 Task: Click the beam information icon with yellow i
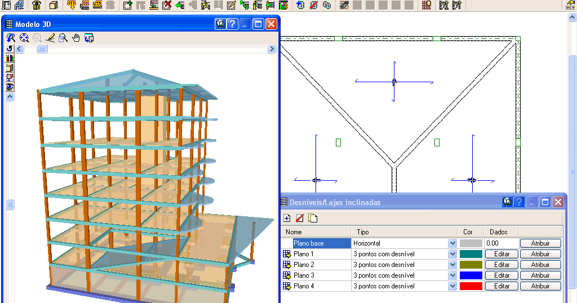258,5
